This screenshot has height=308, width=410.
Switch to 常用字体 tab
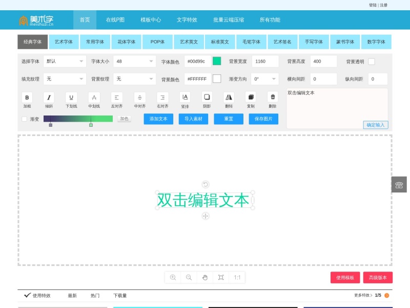pos(95,42)
